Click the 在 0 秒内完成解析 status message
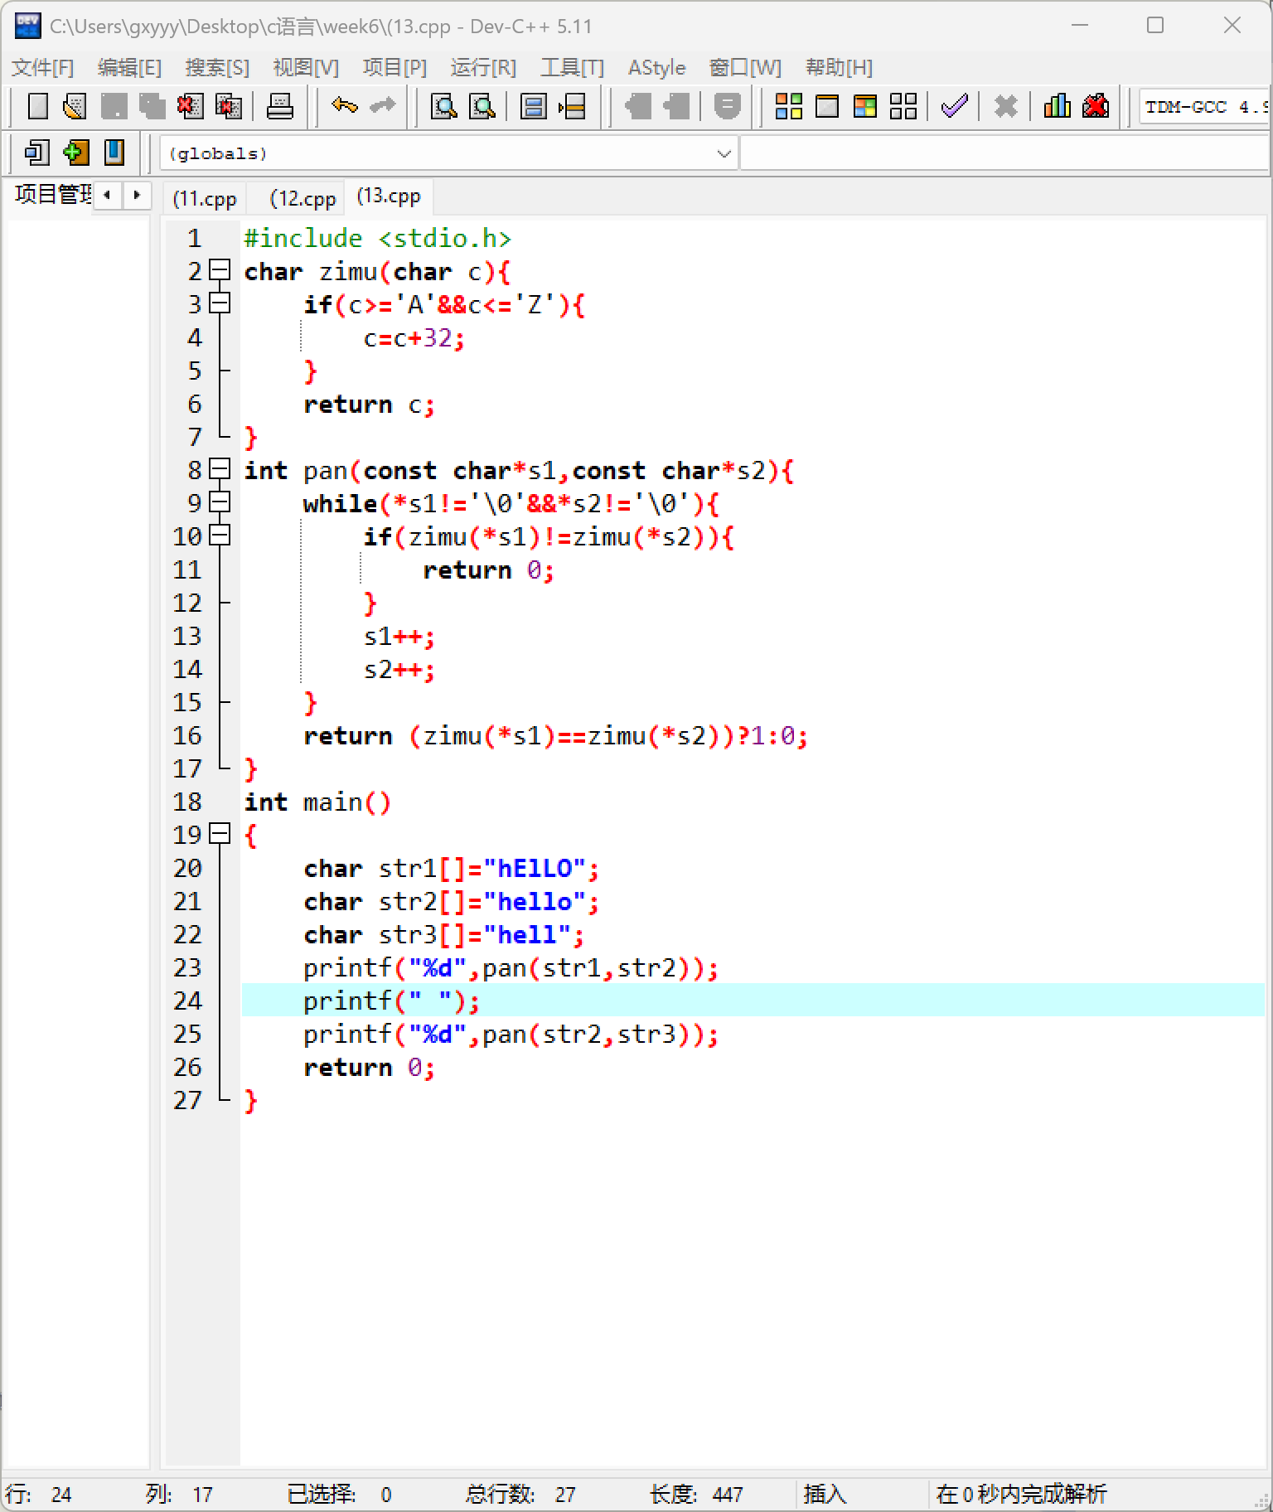 pyautogui.click(x=1021, y=1494)
